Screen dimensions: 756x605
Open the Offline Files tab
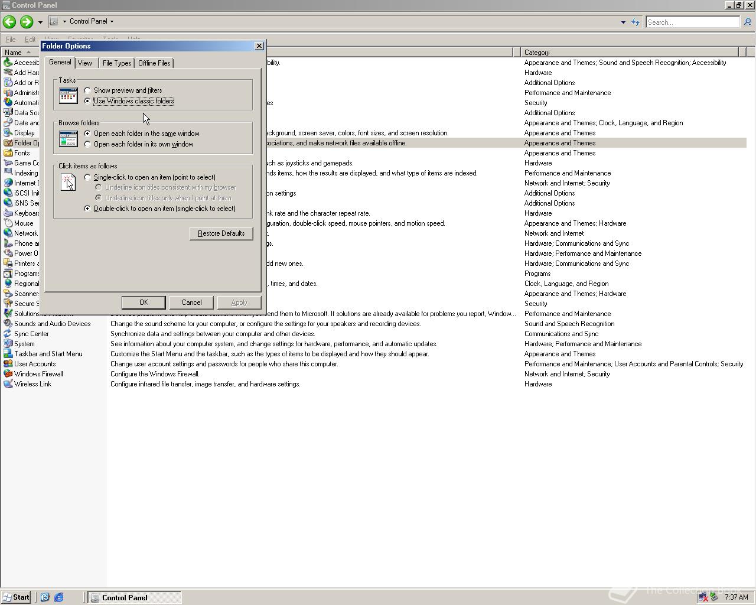154,63
